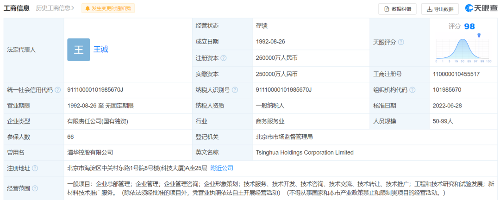Enable 发生变更时通知我 notification

tap(108, 8)
